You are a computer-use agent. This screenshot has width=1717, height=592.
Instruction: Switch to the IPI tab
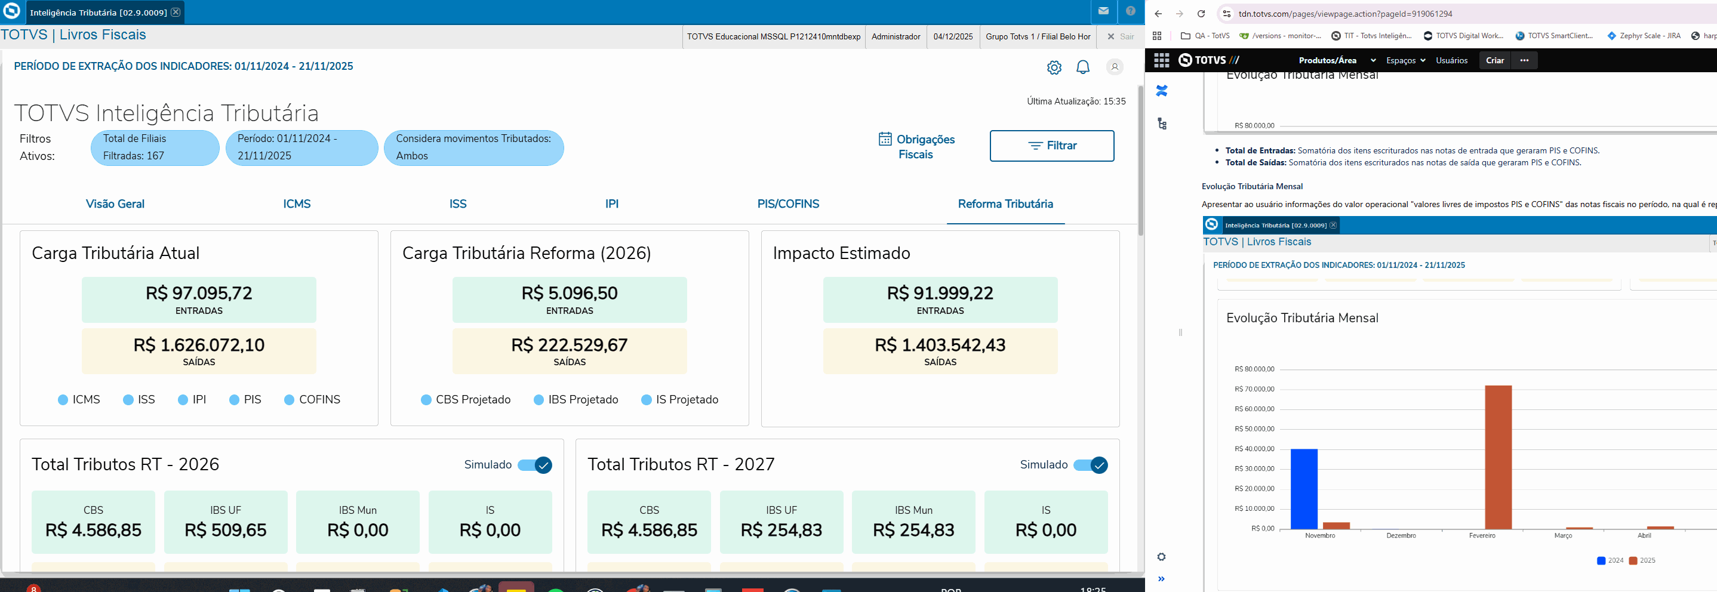pos(612,203)
